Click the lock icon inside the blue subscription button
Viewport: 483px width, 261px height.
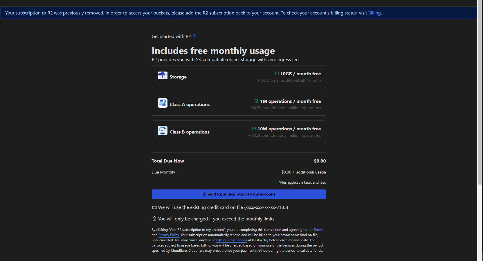click(x=205, y=194)
